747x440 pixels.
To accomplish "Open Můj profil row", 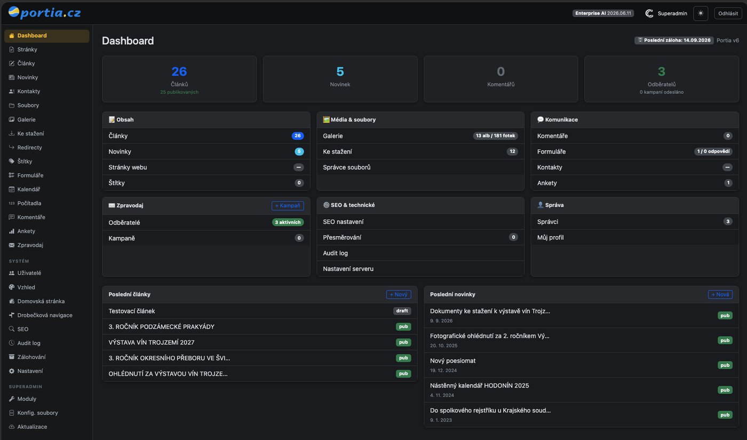I will pos(635,237).
